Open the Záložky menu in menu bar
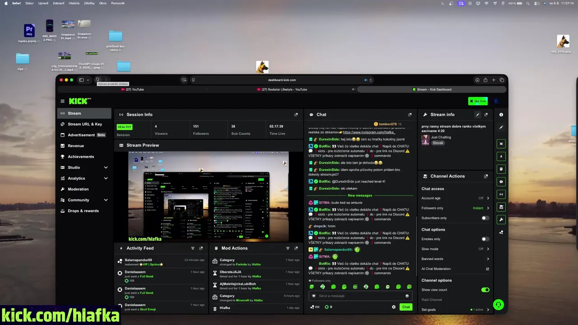This screenshot has width=578, height=325. (89, 3)
